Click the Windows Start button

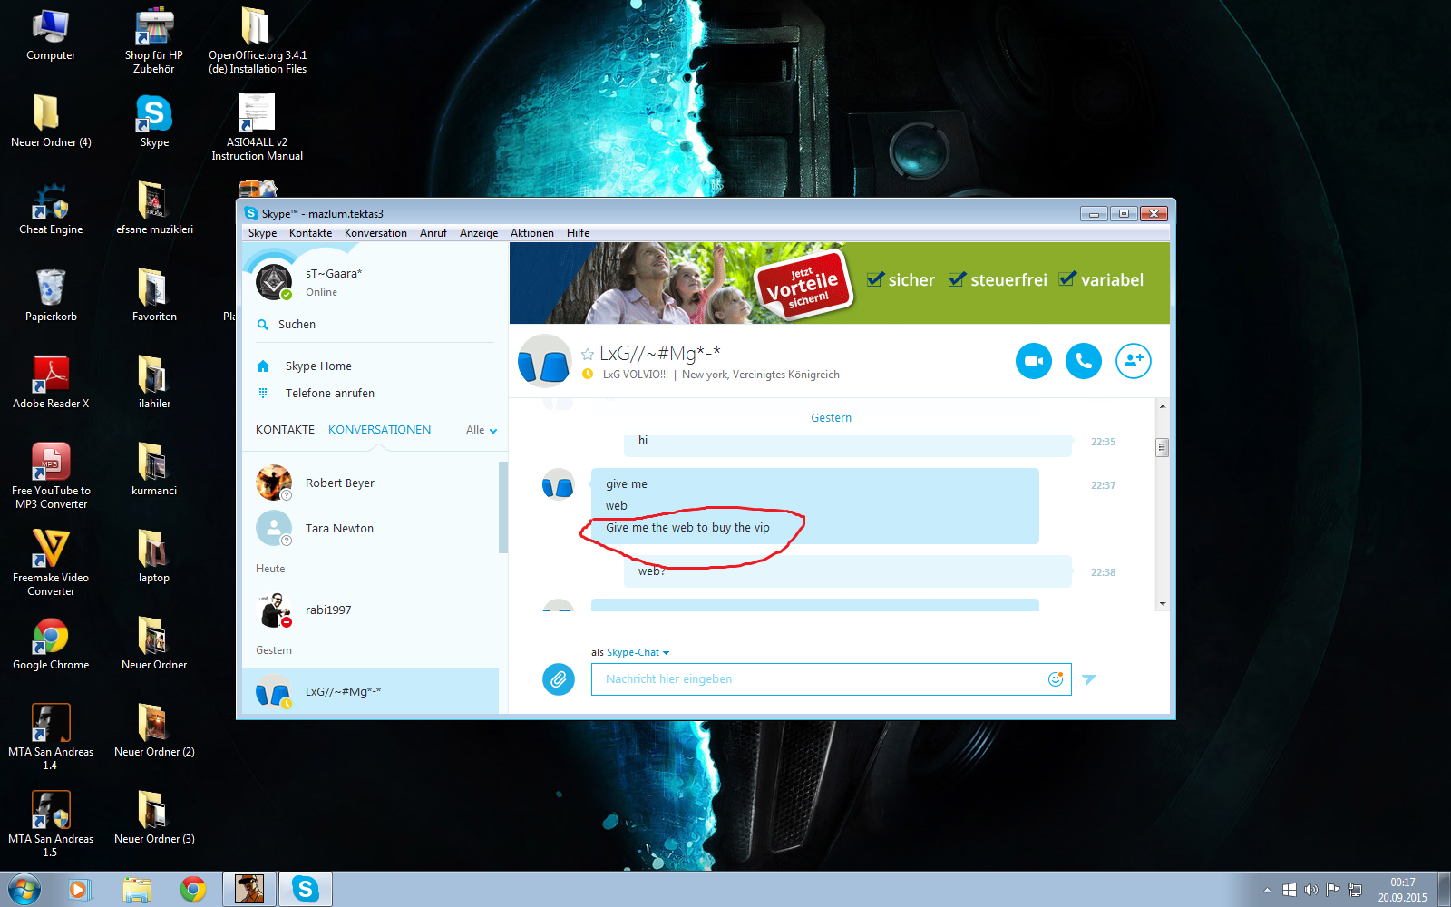tap(24, 889)
